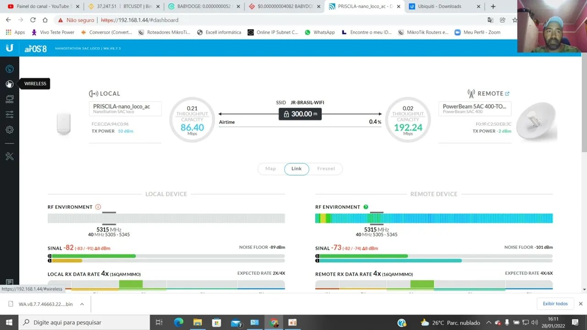Select the Link view tab

tap(297, 169)
